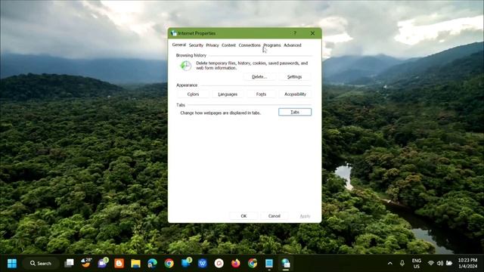The width and height of the screenshot is (484, 272).
Task: Open browsing history Settings button
Action: click(x=294, y=77)
